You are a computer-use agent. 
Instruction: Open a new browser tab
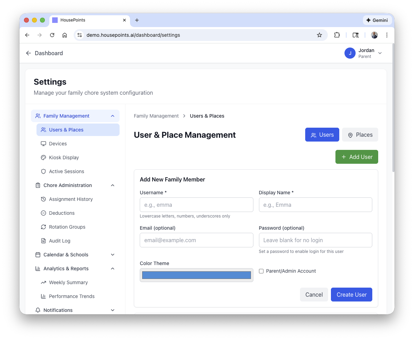(x=137, y=20)
